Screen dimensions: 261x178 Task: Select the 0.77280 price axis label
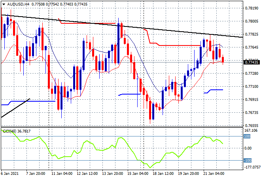coord(252,74)
